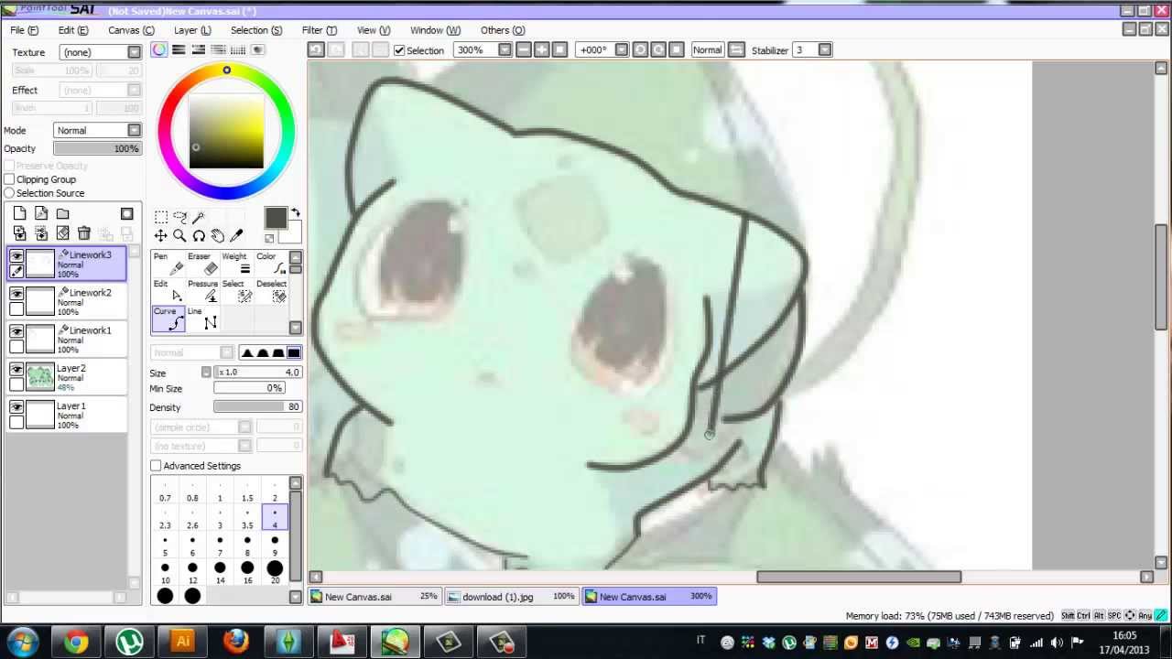The width and height of the screenshot is (1172, 659).
Task: Select the Color linework tool
Action: pyautogui.click(x=271, y=264)
